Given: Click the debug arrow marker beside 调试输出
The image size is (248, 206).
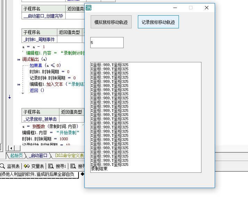Looking at the screenshot, I should [19, 60].
